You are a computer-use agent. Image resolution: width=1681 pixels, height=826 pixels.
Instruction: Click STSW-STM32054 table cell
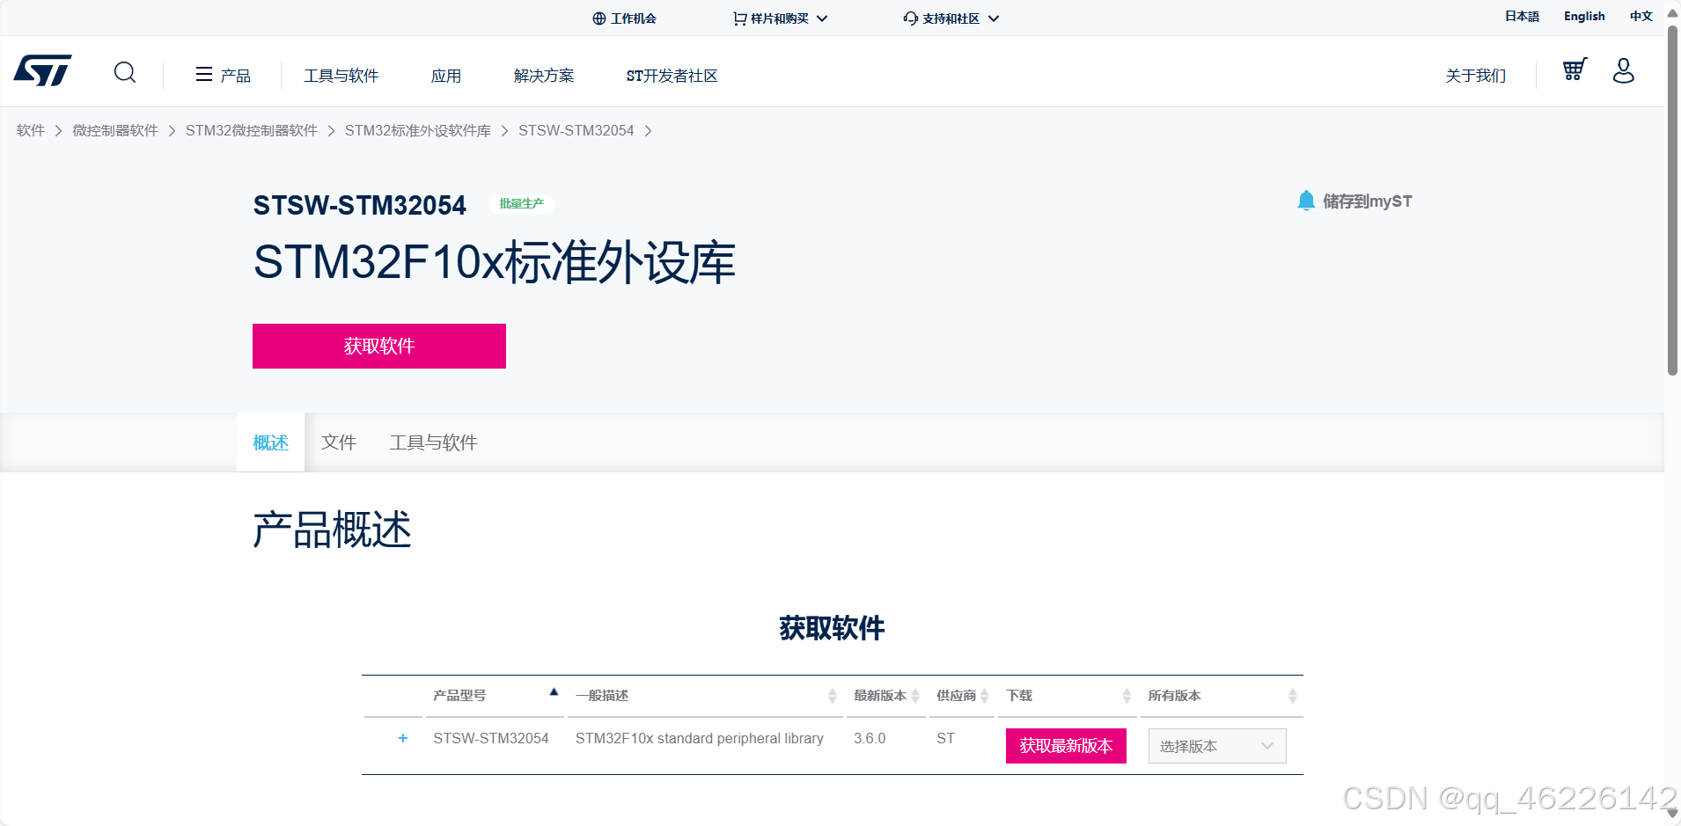(491, 738)
